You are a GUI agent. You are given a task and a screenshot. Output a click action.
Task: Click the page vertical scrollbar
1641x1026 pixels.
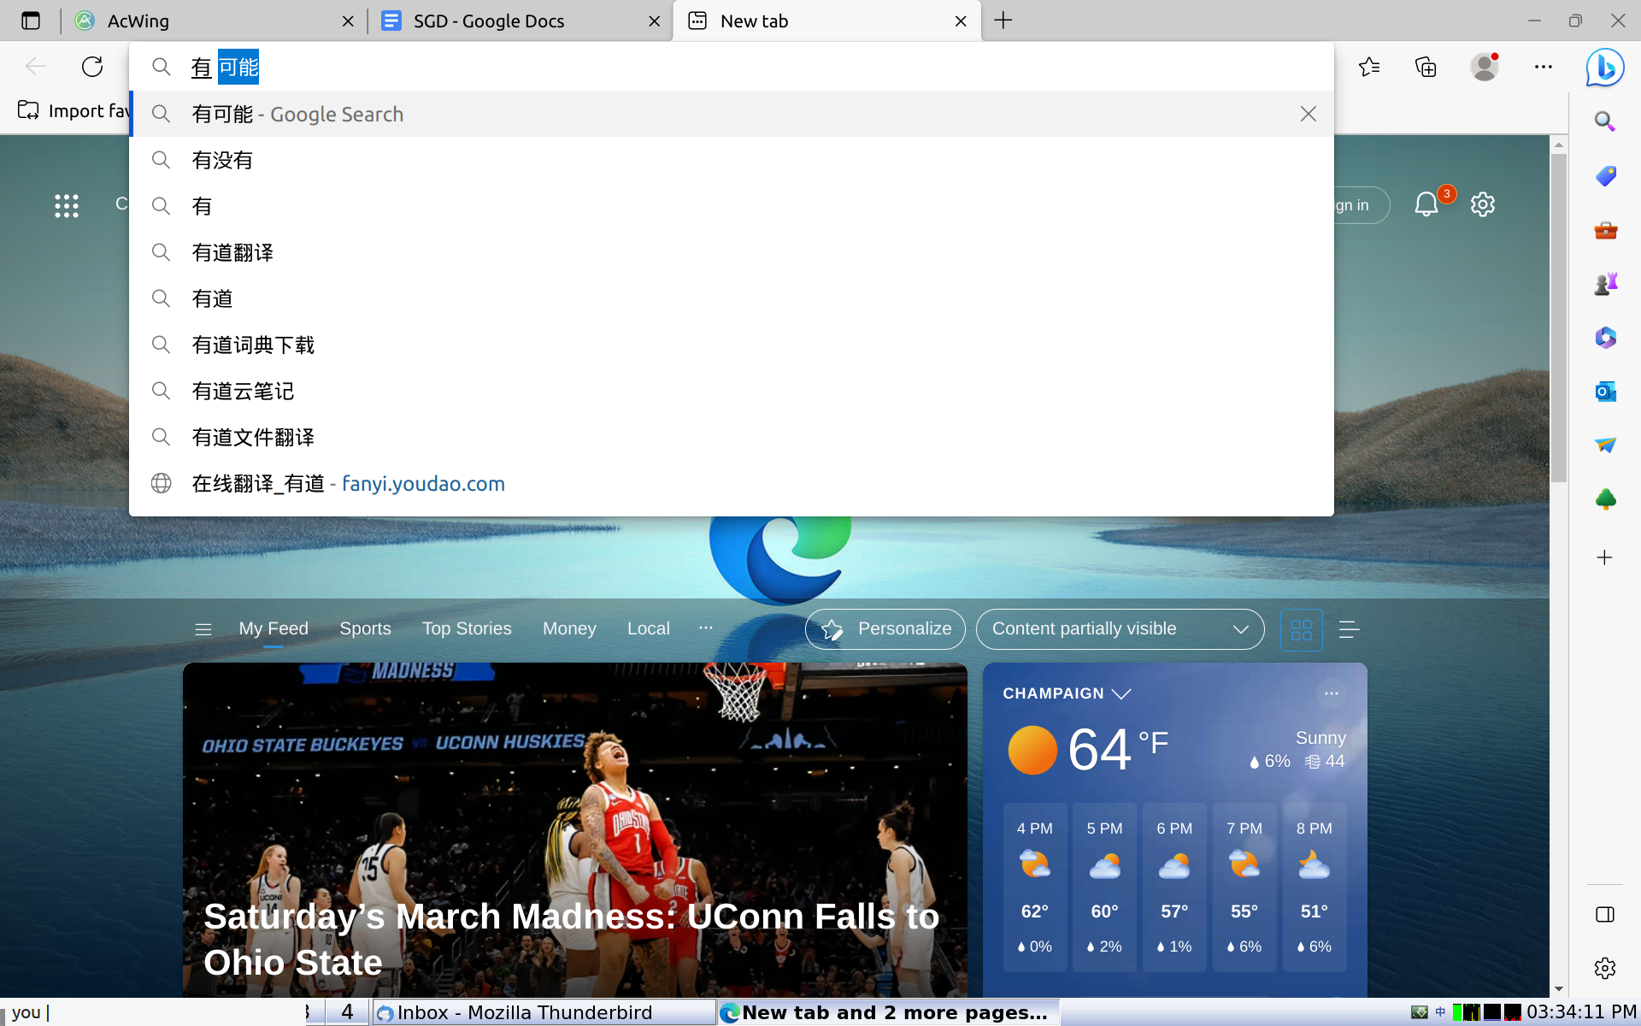point(1559,316)
